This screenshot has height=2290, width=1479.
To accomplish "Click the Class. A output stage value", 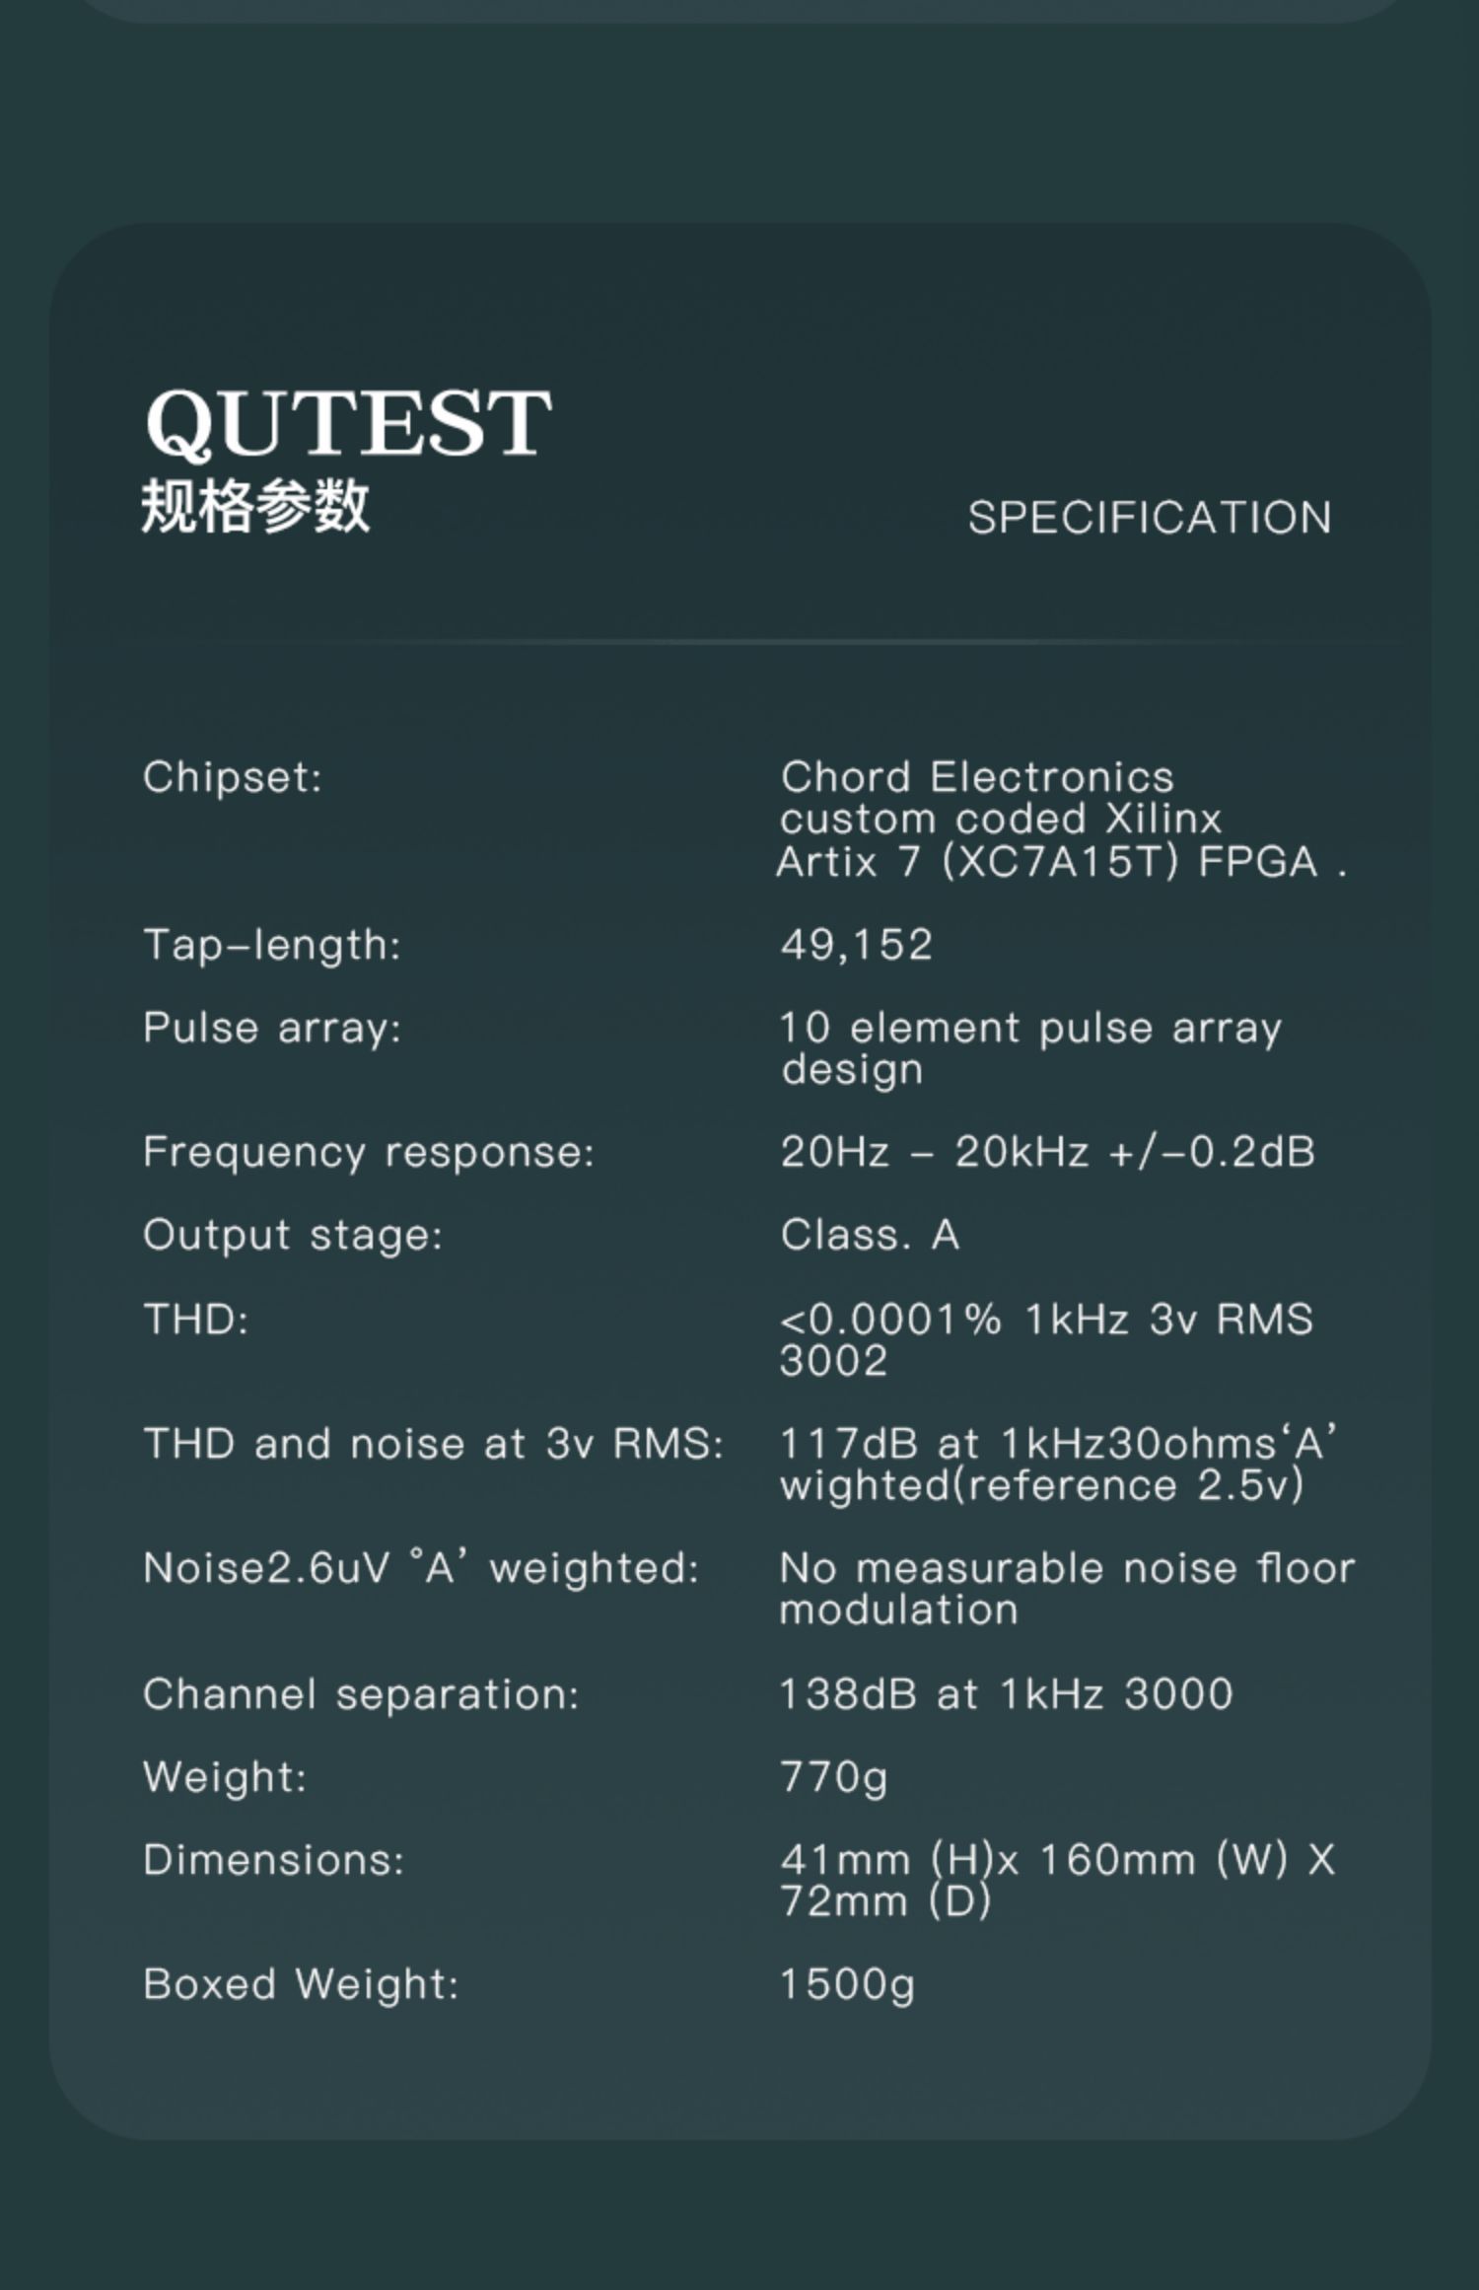I will click(870, 1235).
